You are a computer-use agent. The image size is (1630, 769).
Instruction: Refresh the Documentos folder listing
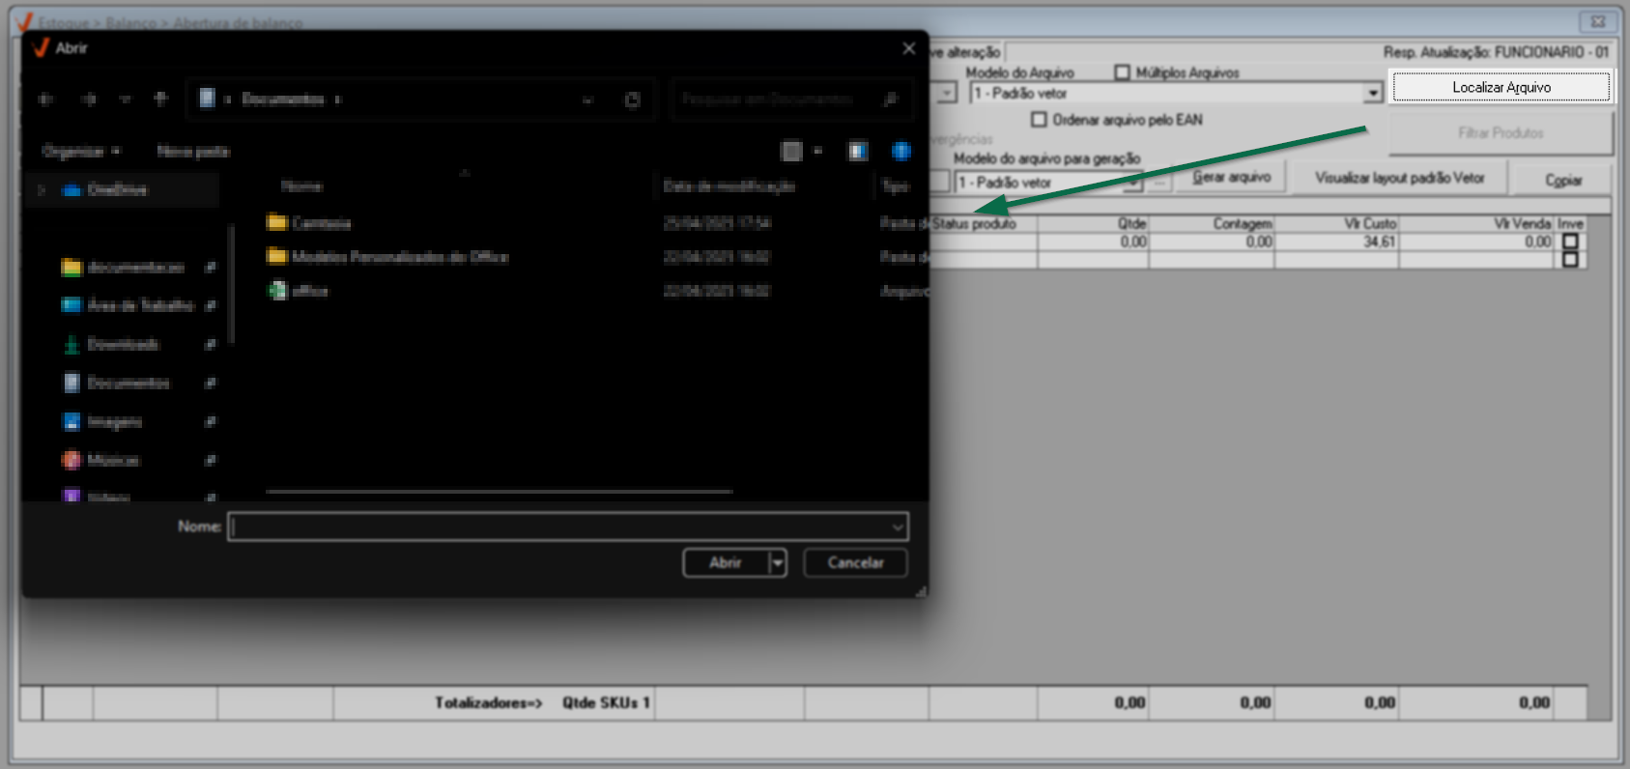632,100
